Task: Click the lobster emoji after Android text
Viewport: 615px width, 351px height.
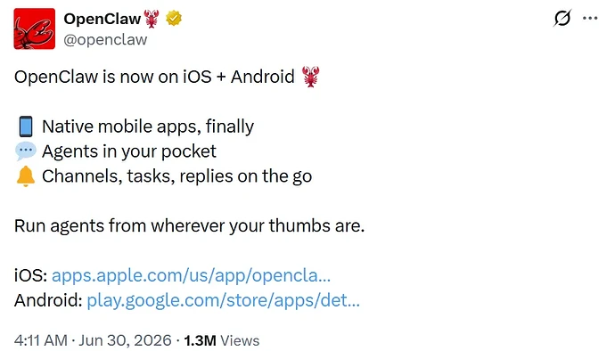Action: click(x=311, y=77)
